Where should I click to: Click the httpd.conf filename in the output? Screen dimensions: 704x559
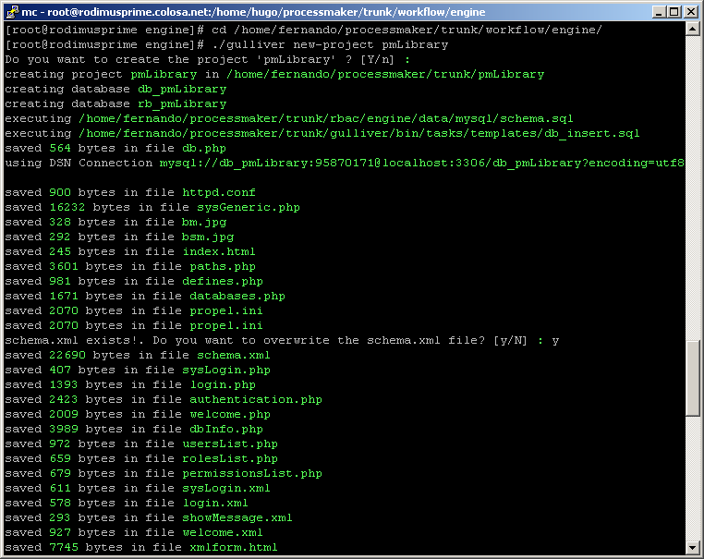coord(218,192)
